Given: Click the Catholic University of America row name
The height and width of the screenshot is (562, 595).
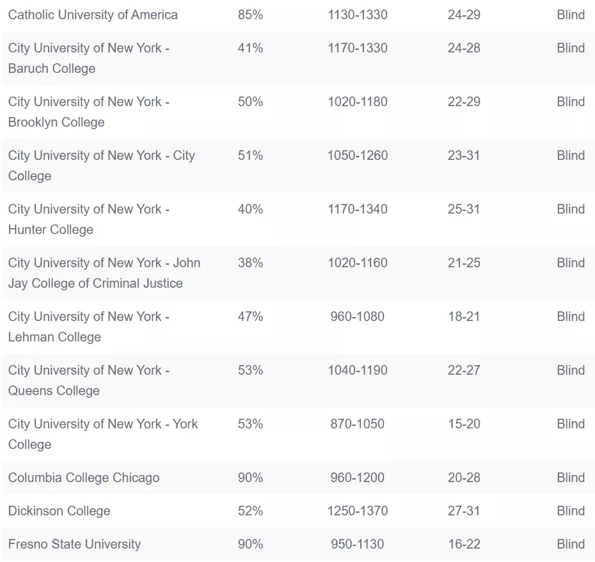Looking at the screenshot, I should (x=93, y=15).
